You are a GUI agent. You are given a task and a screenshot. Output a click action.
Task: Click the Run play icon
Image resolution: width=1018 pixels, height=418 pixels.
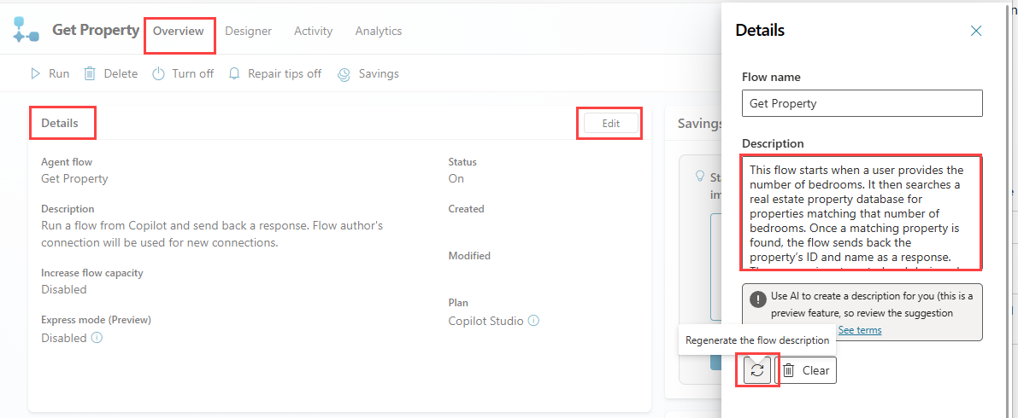35,74
